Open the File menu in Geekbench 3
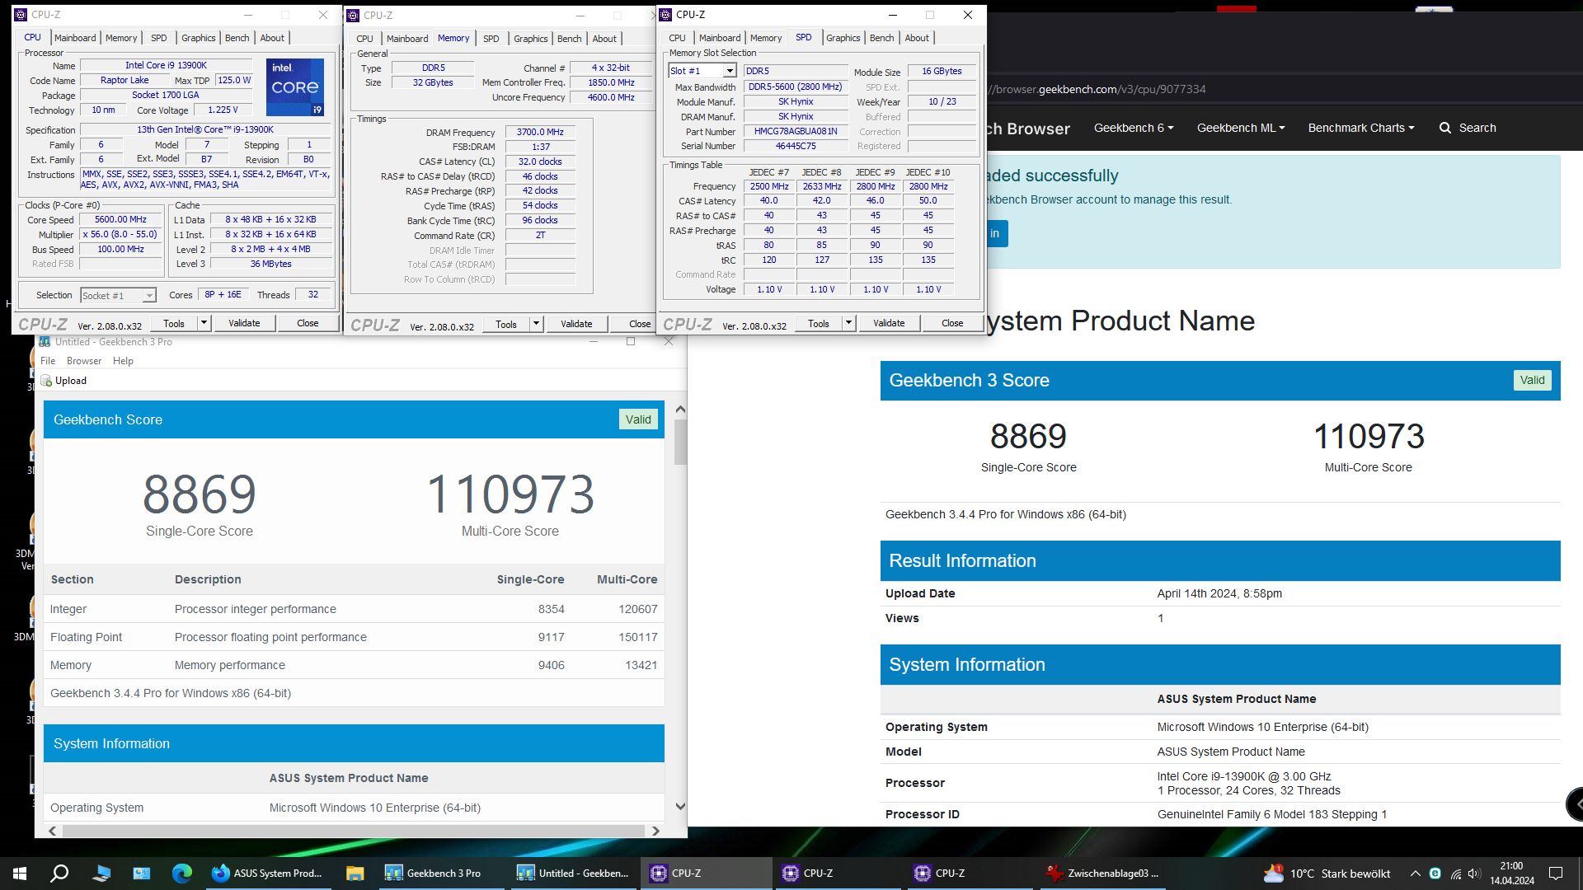The width and height of the screenshot is (1583, 890). click(x=48, y=361)
